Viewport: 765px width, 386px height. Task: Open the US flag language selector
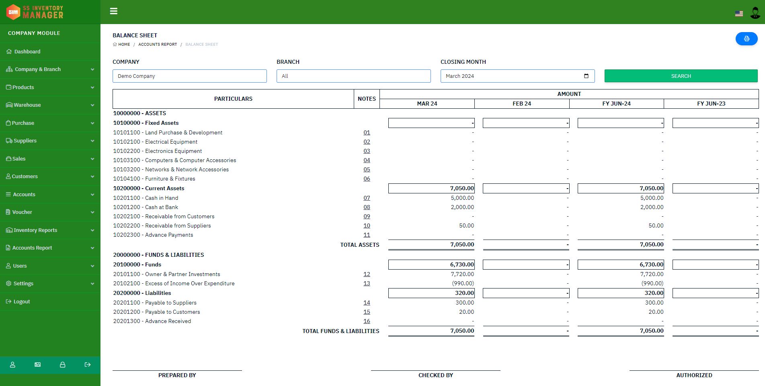point(739,13)
